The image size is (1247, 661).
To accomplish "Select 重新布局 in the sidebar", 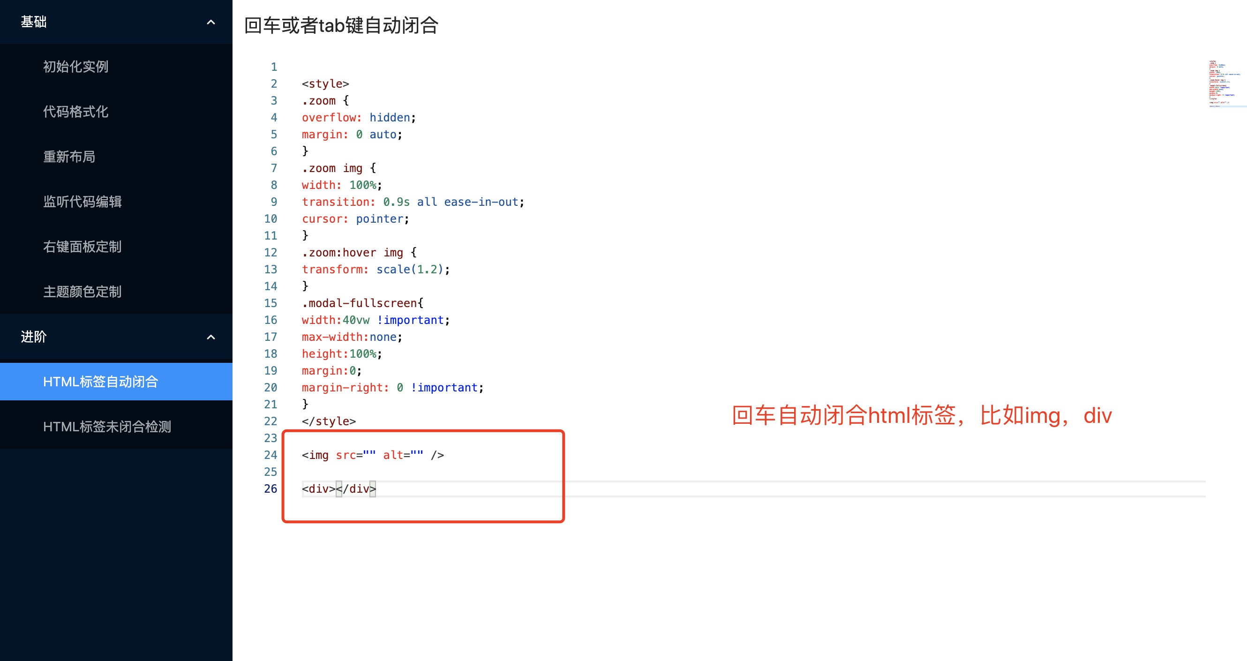I will [x=69, y=157].
